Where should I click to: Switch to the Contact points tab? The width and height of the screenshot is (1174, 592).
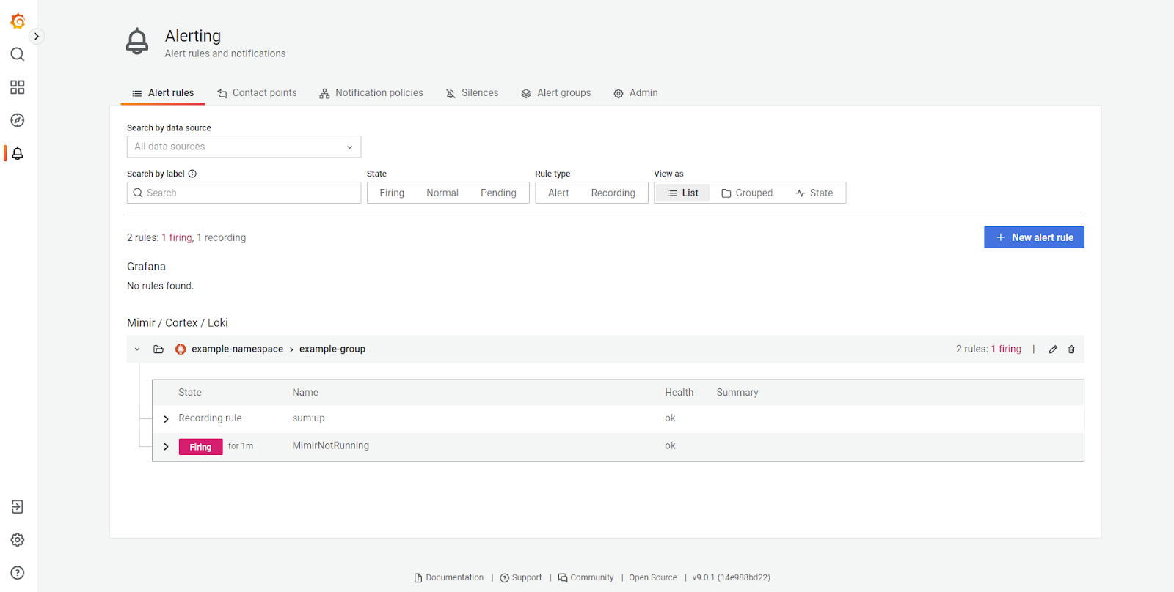tap(257, 93)
